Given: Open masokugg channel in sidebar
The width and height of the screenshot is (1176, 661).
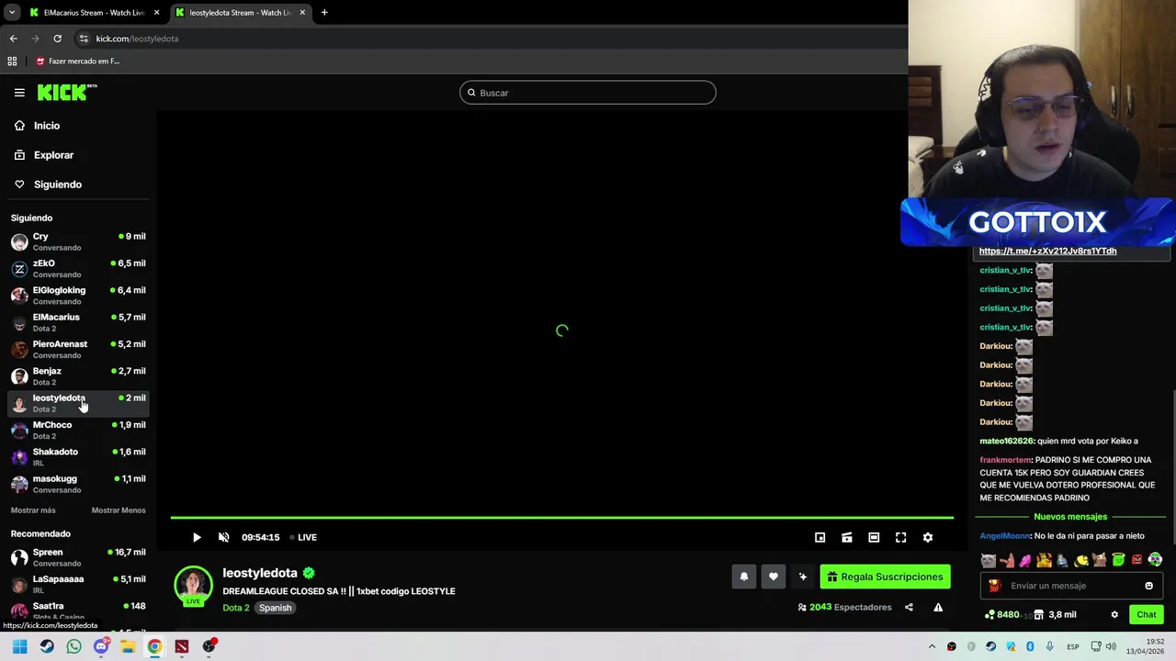Looking at the screenshot, I should [x=78, y=484].
